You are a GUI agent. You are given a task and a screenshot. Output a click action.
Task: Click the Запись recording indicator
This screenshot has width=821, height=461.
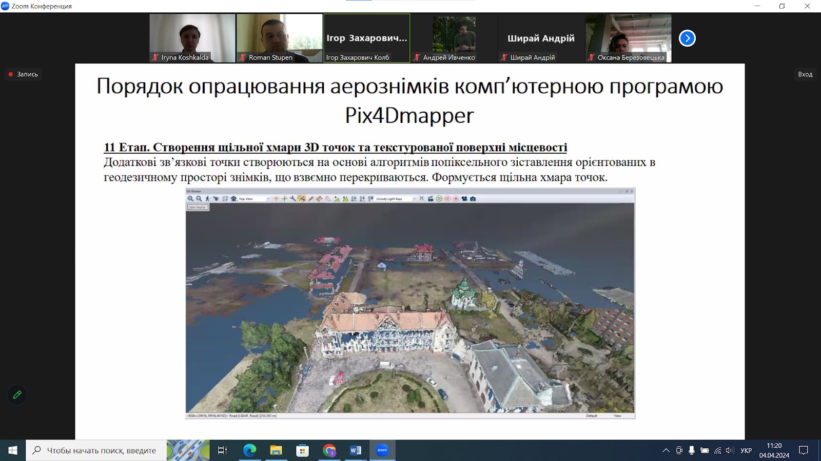24,74
